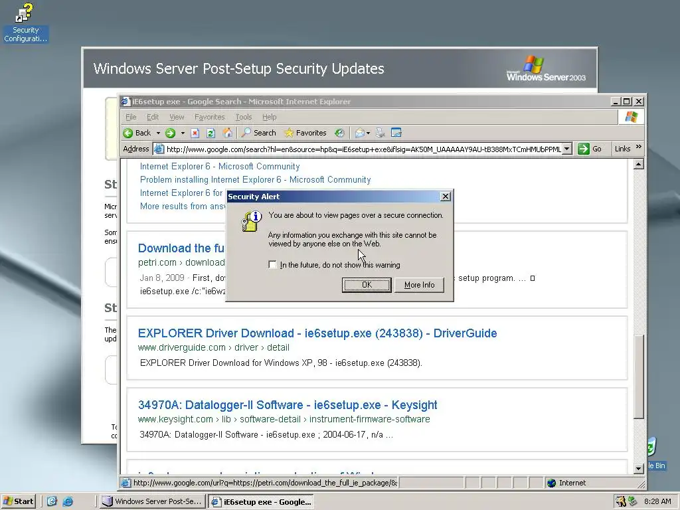Viewport: 680px width, 510px height.
Task: Maximize the Internet Explorer window
Action: (x=627, y=102)
